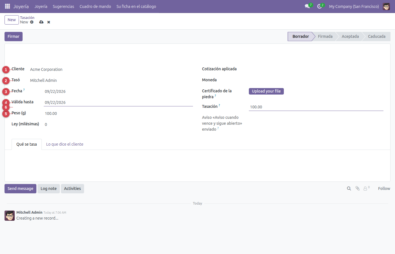
Task: Click the Tasación breadcrumb link
Action: 27,17
